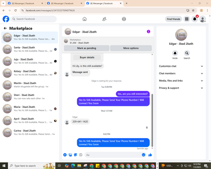Click Find friends button
The height and width of the screenshot is (169, 211).
pos(173,19)
